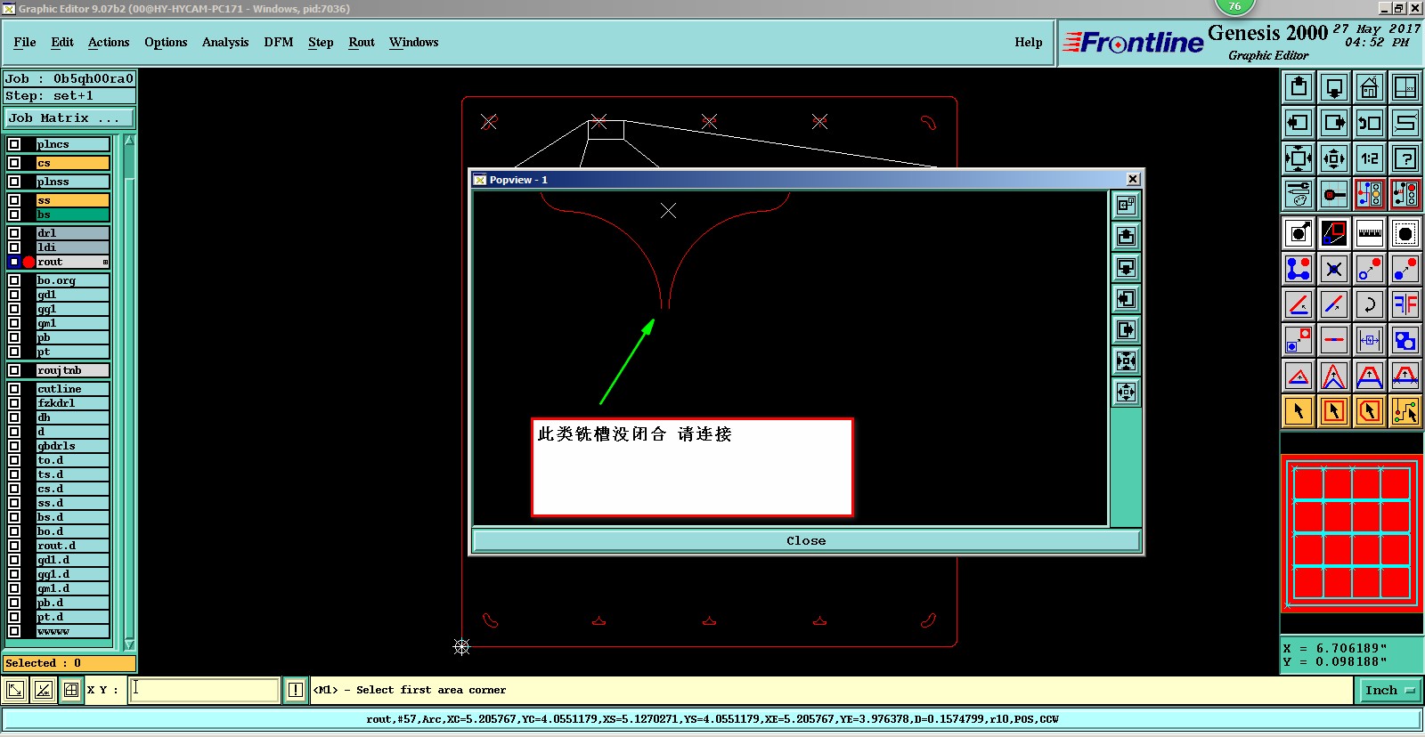Open the Help menu
This screenshot has height=737, width=1425.
[1029, 42]
